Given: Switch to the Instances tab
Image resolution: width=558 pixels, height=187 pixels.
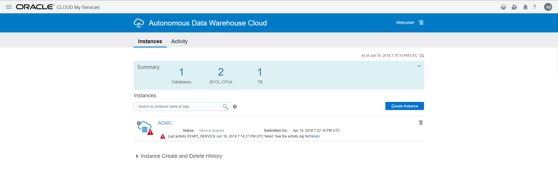Looking at the screenshot, I should tap(150, 41).
